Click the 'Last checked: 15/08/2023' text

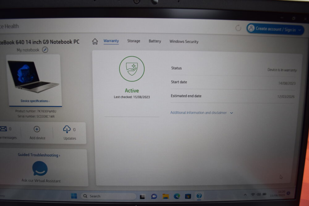[132, 97]
